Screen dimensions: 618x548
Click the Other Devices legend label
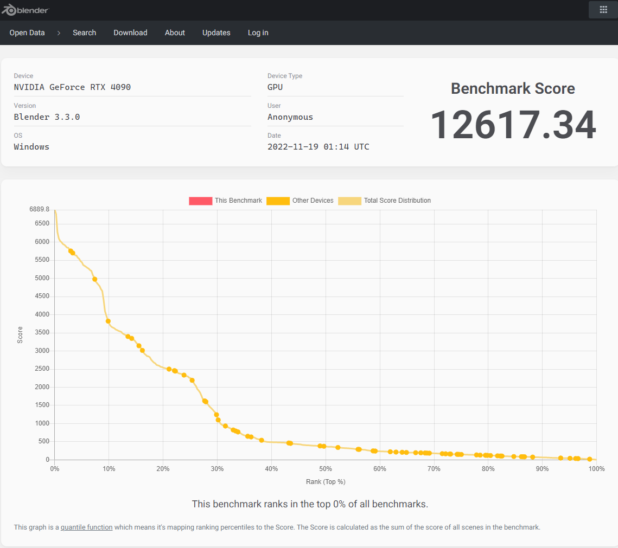click(313, 201)
